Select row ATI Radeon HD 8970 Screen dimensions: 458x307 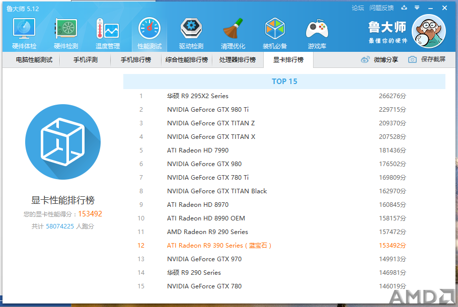284,204
